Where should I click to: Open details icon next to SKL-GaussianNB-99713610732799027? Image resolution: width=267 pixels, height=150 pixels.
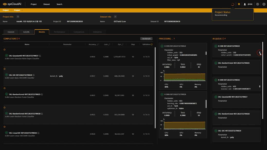pos(40,56)
